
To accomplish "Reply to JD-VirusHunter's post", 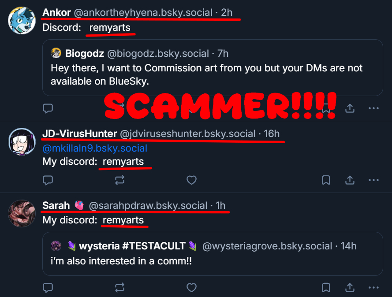I will 48,180.
